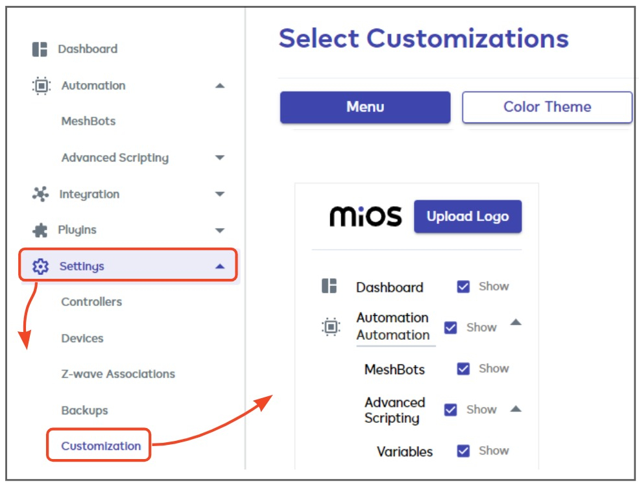Viewport: 639px width, 485px height.
Task: Click the Upload Logo button
Action: 467,216
